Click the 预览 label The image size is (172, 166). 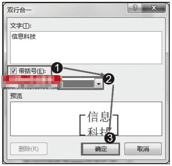pos(16,96)
